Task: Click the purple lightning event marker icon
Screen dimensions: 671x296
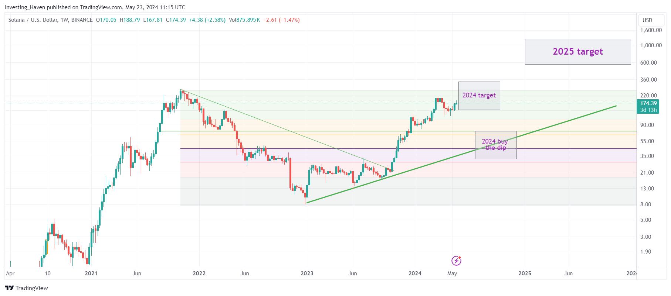Action: pyautogui.click(x=457, y=261)
